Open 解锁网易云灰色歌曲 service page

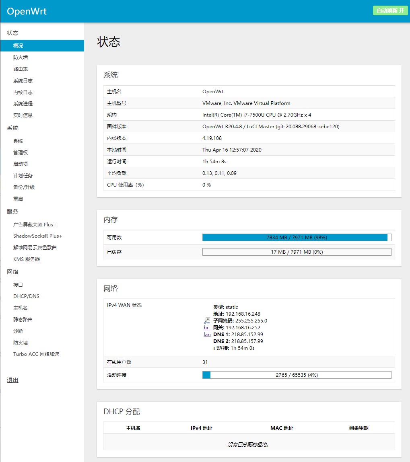35,248
